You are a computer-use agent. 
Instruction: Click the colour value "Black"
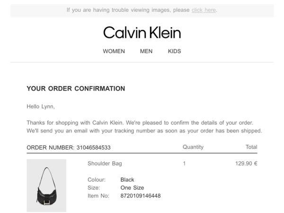[127, 179]
